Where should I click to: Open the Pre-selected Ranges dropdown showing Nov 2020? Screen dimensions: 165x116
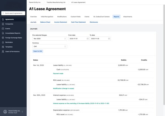(x=50, y=39)
